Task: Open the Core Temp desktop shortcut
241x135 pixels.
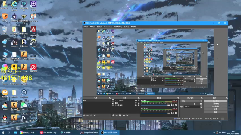Action: [33, 18]
